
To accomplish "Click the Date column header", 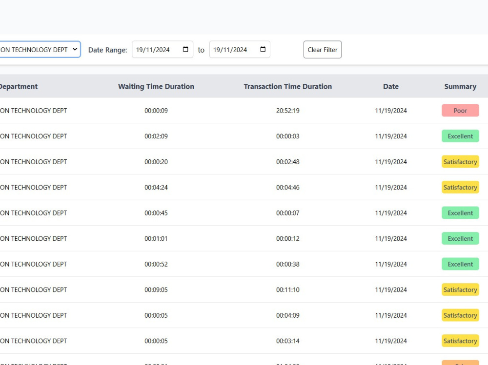I will pos(390,86).
